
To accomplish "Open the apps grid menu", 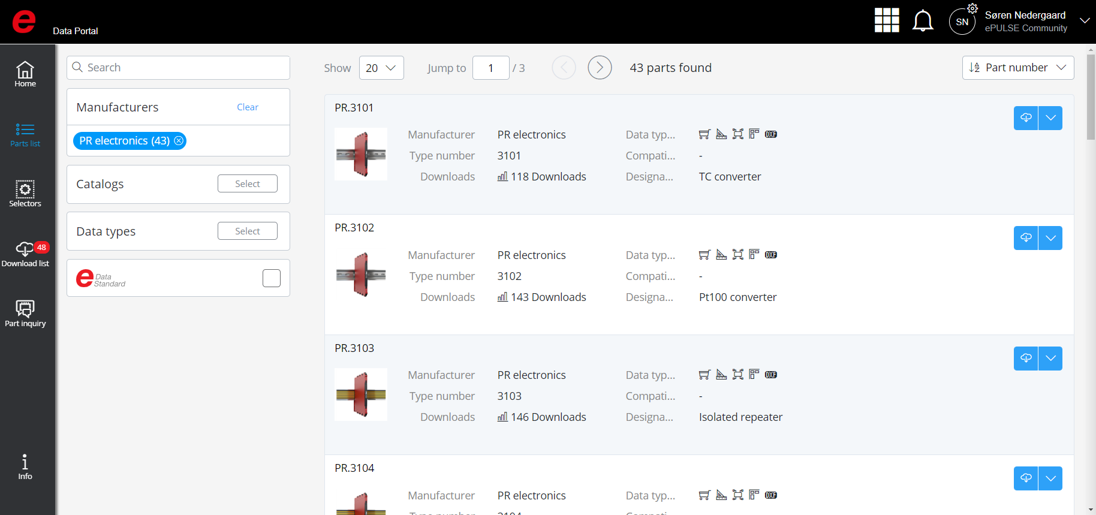I will [x=887, y=20].
